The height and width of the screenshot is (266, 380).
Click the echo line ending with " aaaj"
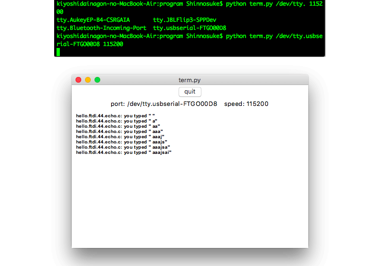pyautogui.click(x=120, y=137)
